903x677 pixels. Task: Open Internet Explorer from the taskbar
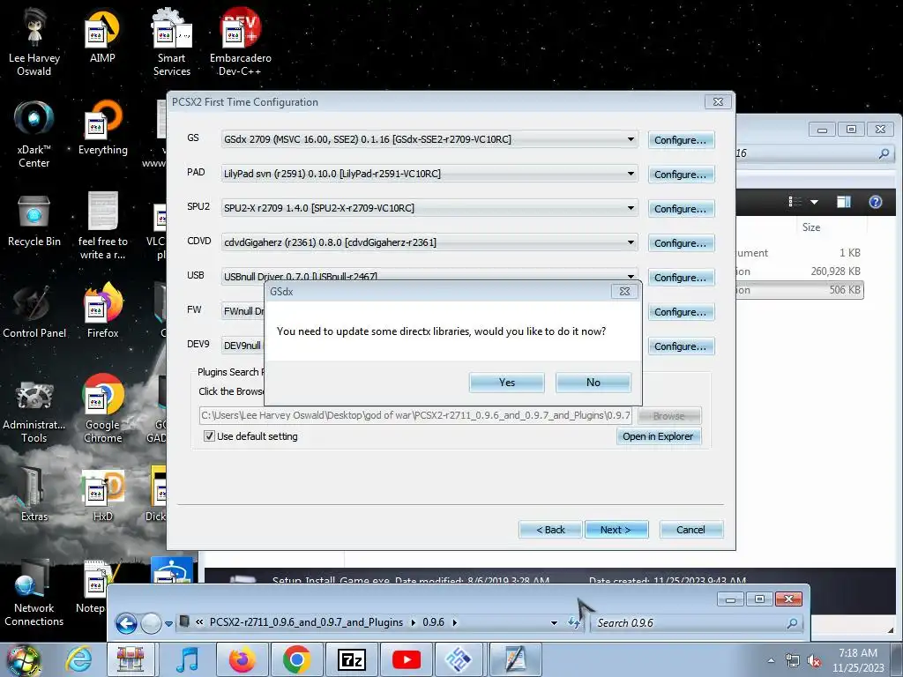[x=78, y=659]
